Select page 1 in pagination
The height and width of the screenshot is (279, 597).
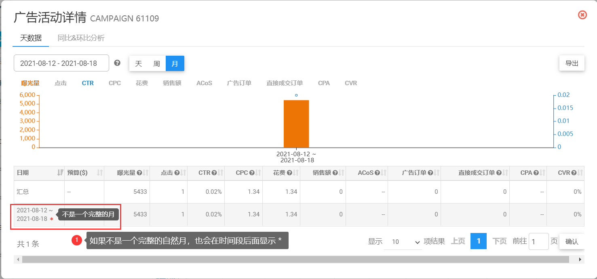click(479, 241)
